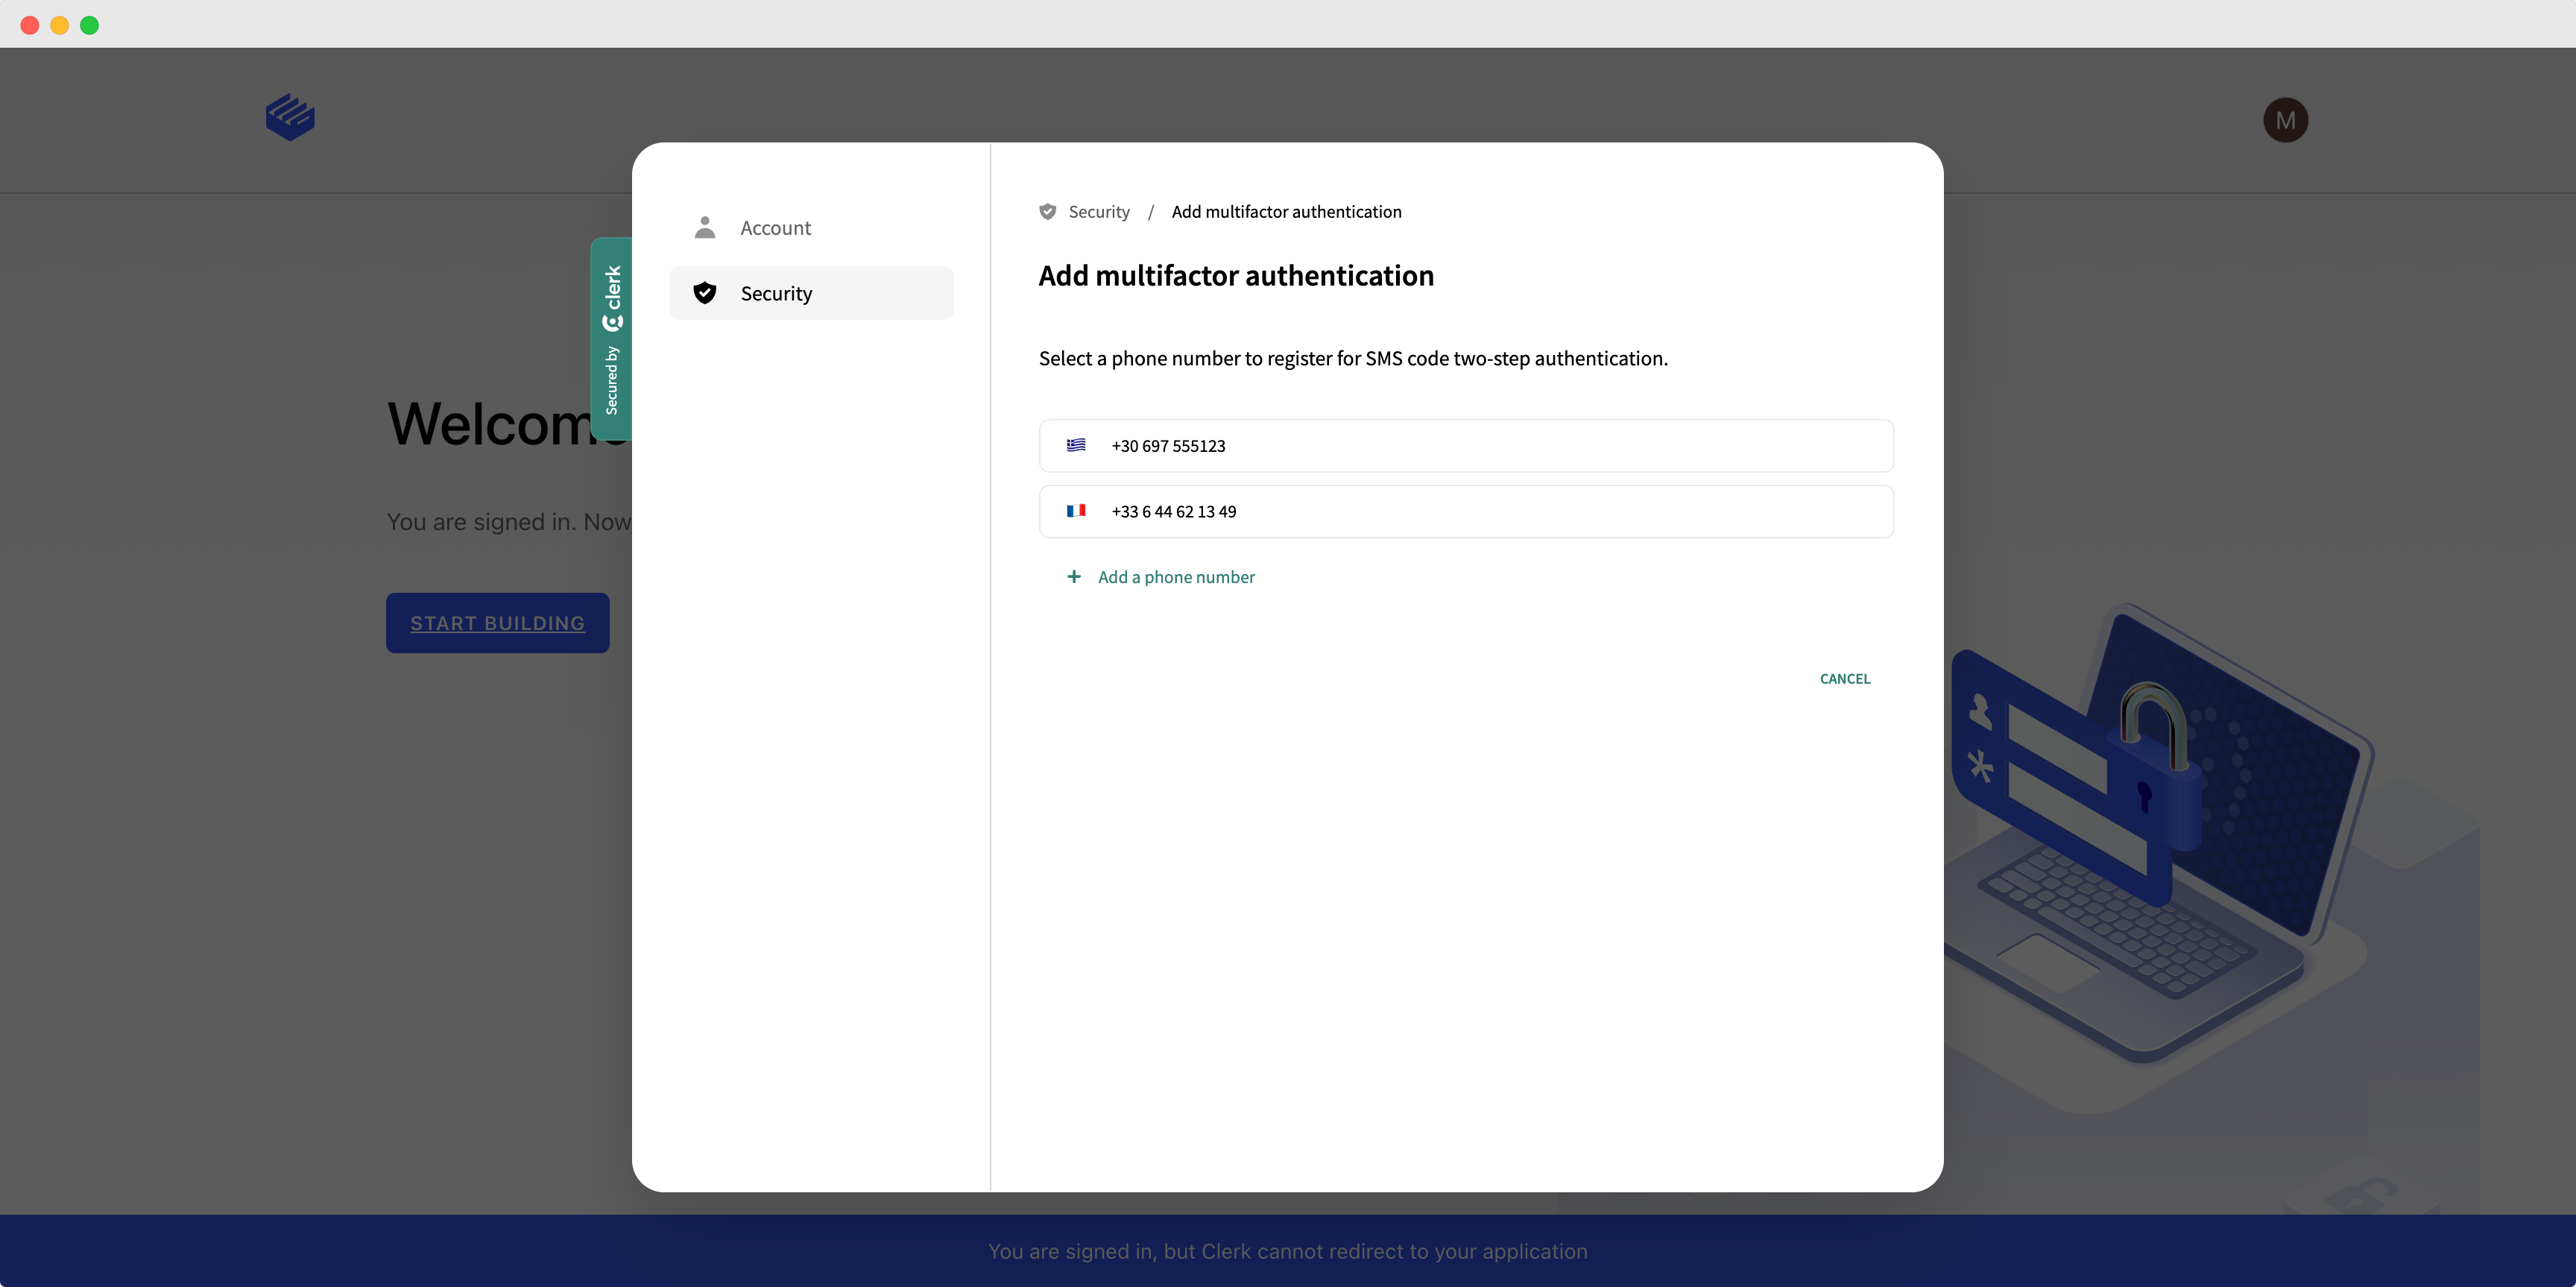Click the Greek flag icon

tap(1076, 445)
